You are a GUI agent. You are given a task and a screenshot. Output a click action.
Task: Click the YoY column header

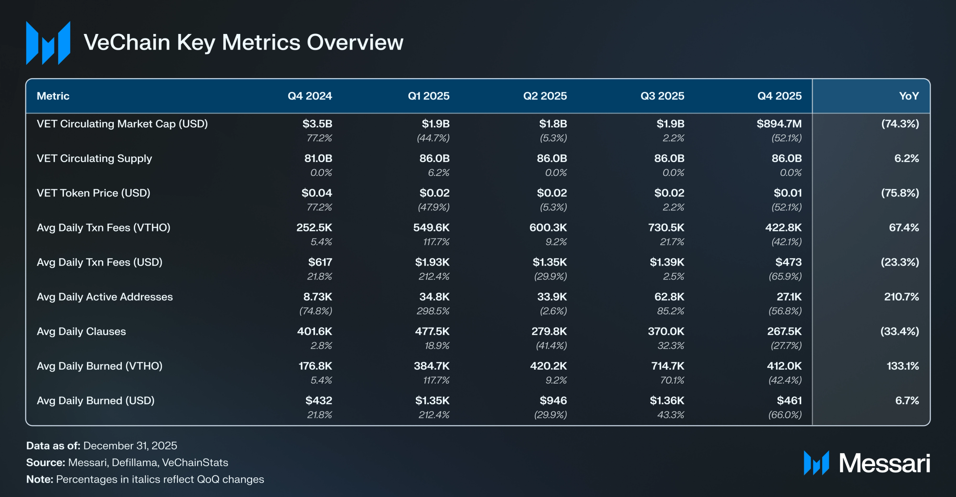pos(909,96)
